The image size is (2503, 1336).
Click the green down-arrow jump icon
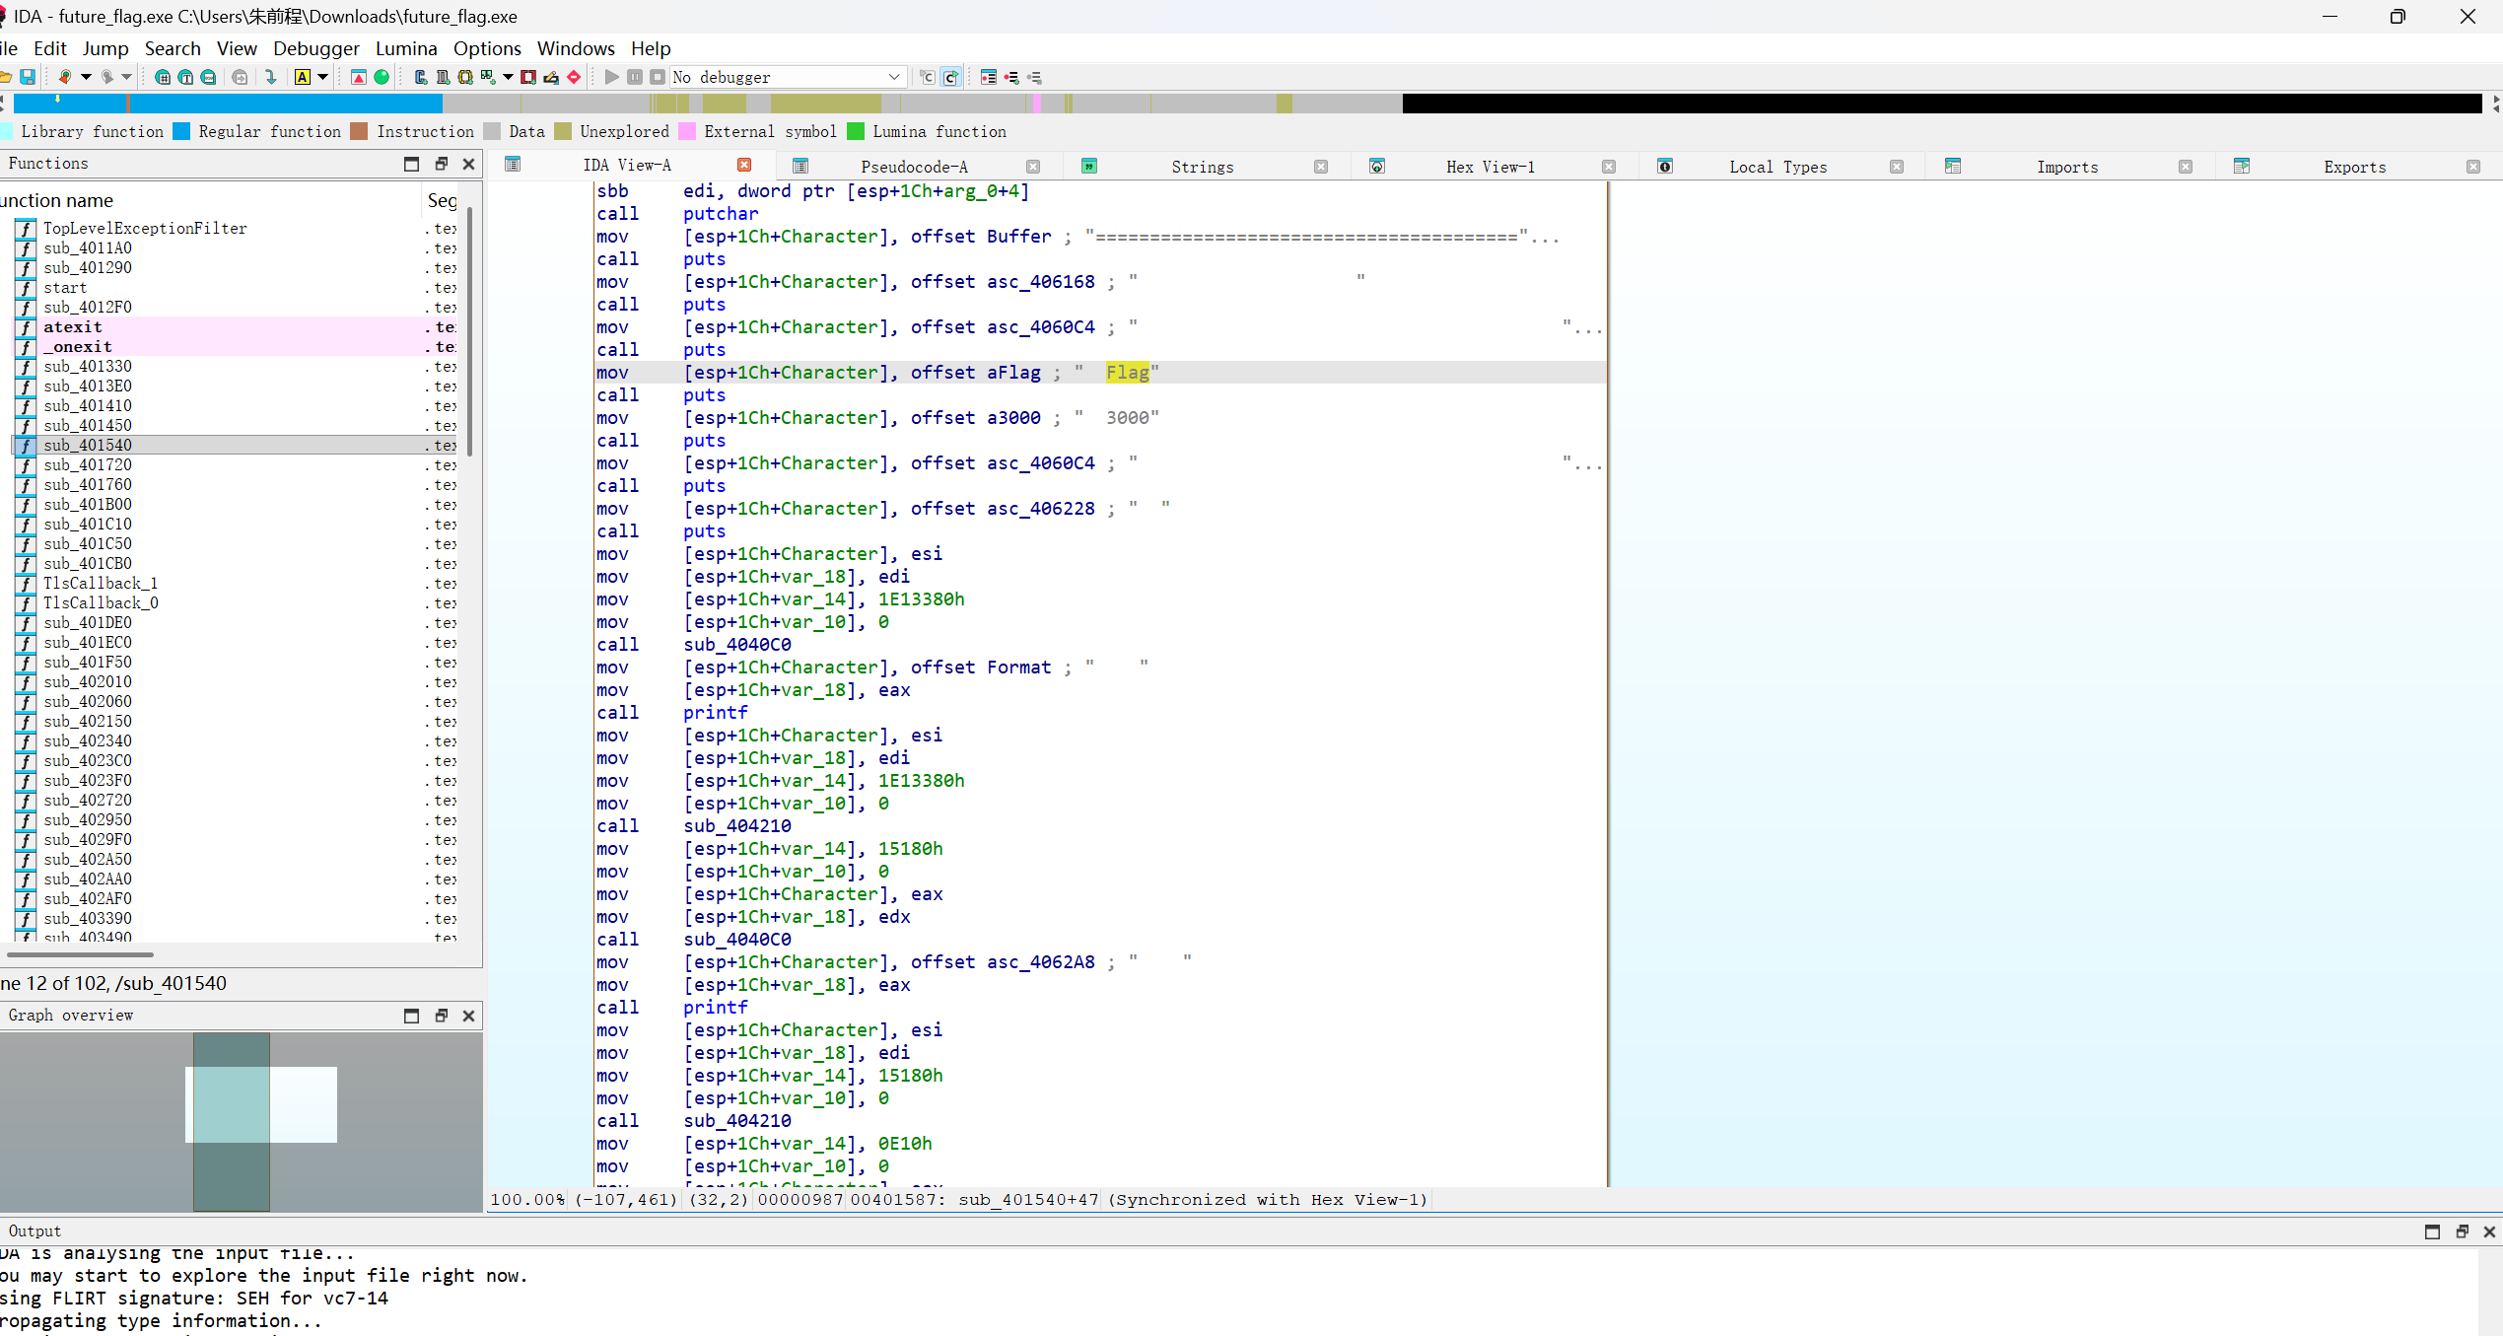pos(271,77)
